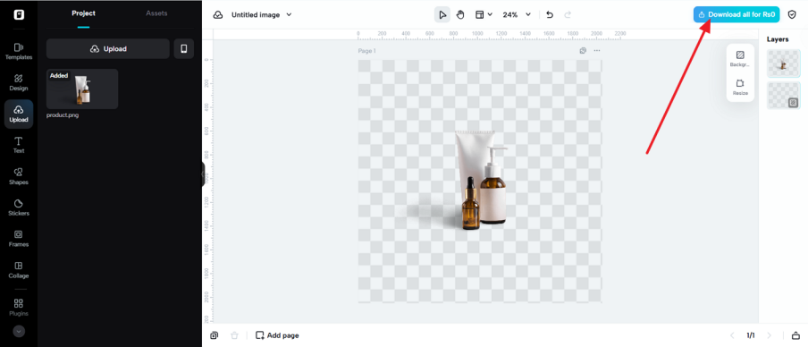The width and height of the screenshot is (808, 347).
Task: Switch to the Assets tab
Action: coord(156,13)
